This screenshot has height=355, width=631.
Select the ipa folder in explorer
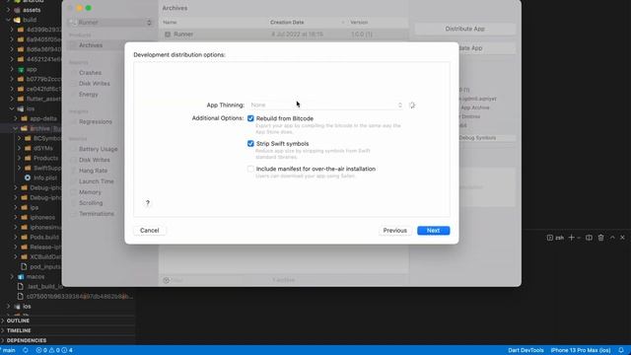[x=35, y=208]
